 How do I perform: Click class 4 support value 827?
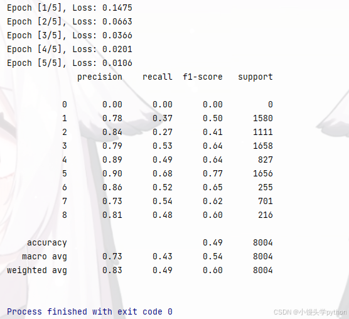(266, 160)
